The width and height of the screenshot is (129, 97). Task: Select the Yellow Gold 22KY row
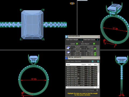click(x=82, y=76)
